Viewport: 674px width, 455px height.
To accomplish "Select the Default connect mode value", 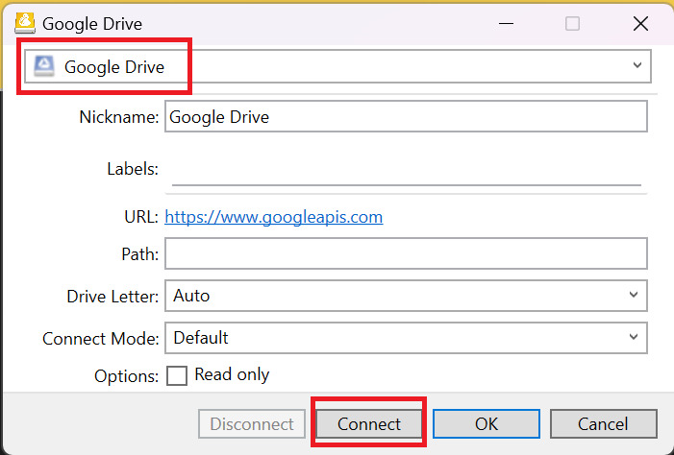I will [201, 338].
